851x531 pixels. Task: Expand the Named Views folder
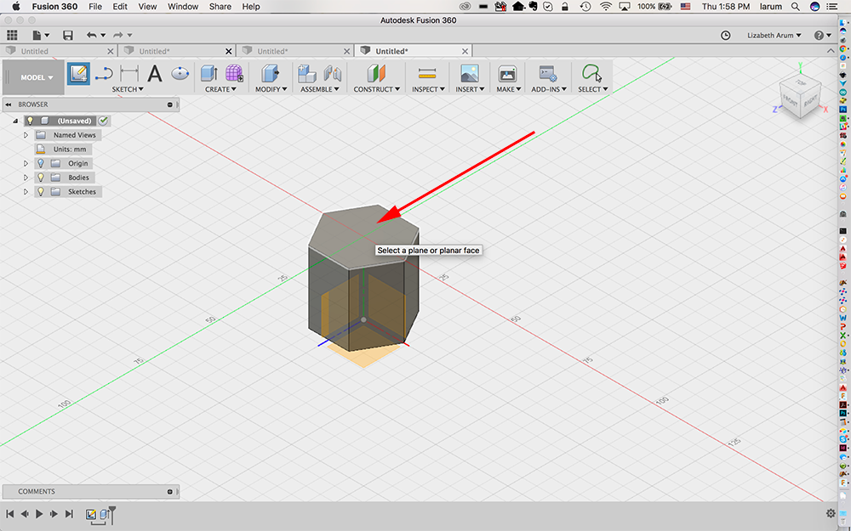pyautogui.click(x=26, y=135)
